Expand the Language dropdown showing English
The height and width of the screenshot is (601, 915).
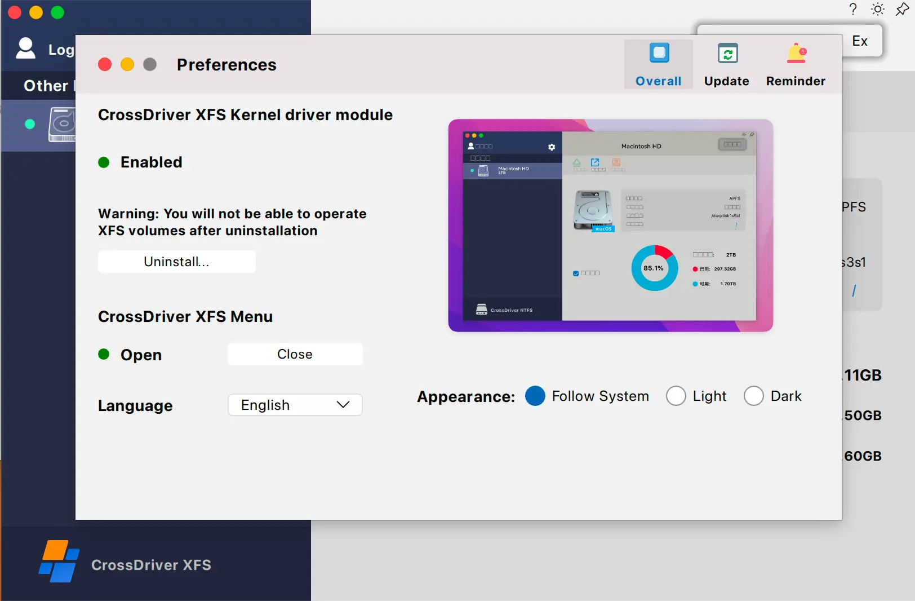coord(295,405)
